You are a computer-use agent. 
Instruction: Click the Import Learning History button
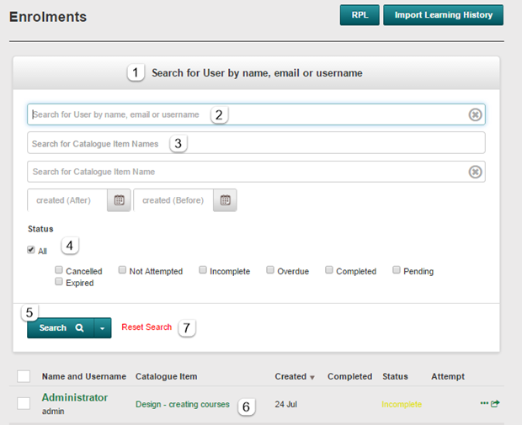pos(444,15)
